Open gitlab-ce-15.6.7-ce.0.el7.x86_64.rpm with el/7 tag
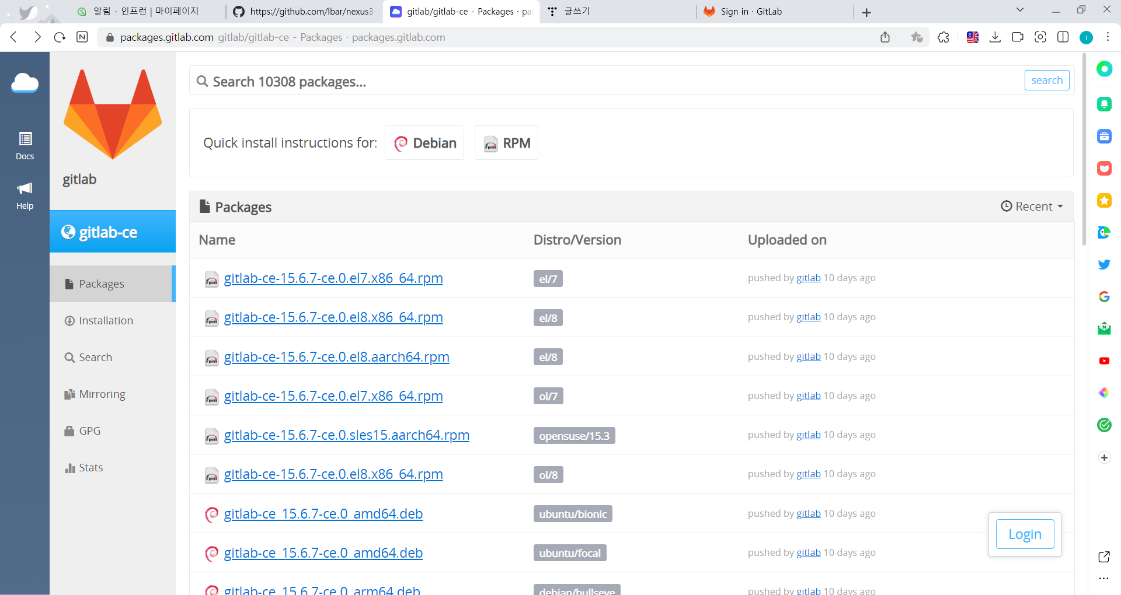Image resolution: width=1121 pixels, height=595 pixels. pyautogui.click(x=333, y=278)
